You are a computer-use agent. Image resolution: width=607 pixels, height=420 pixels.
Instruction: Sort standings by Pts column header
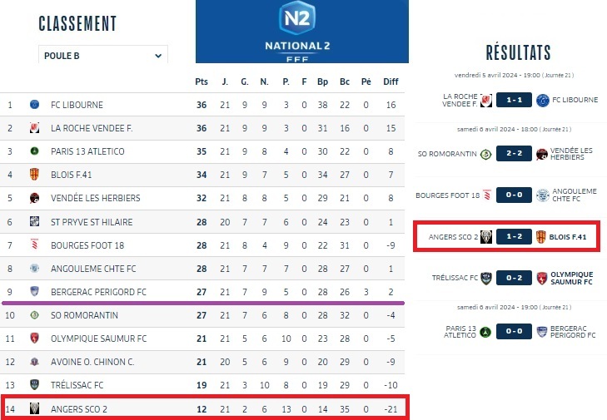pos(201,82)
